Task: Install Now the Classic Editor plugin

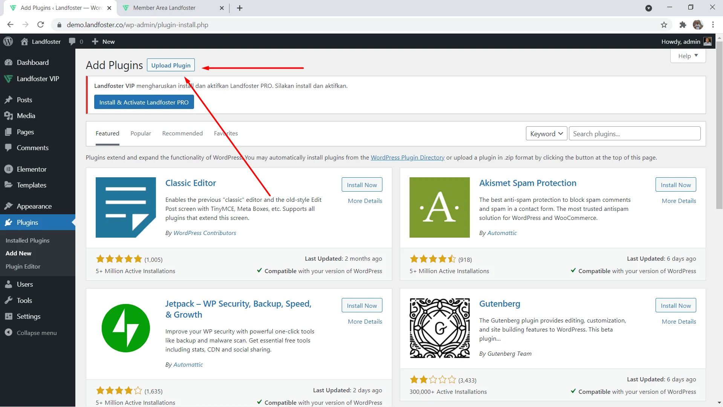Action: coord(362,185)
